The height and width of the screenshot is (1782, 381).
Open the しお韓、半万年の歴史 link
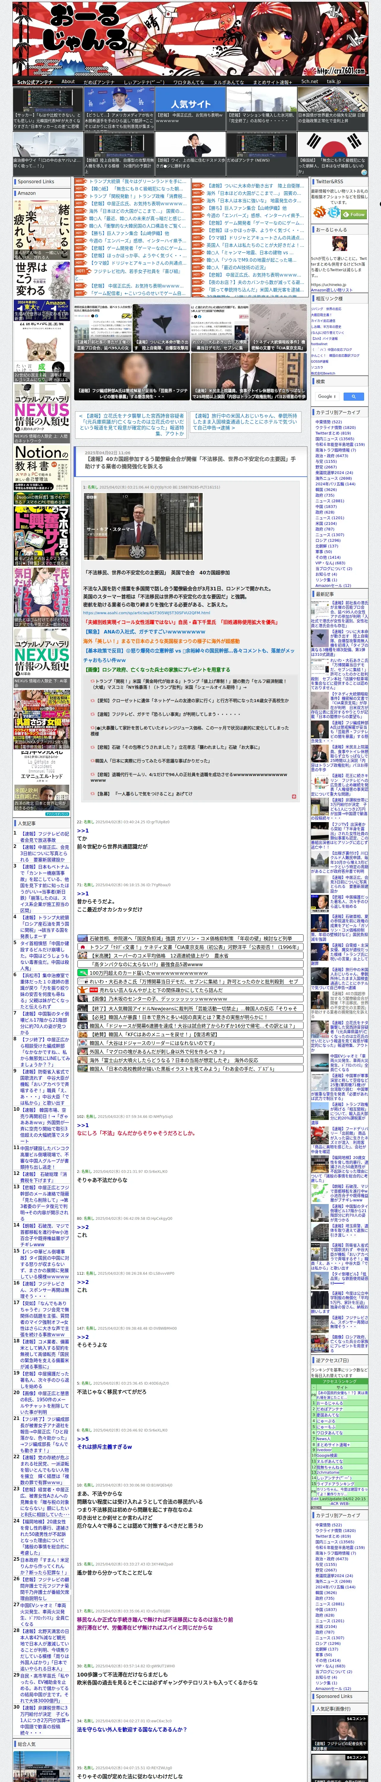click(326, 326)
